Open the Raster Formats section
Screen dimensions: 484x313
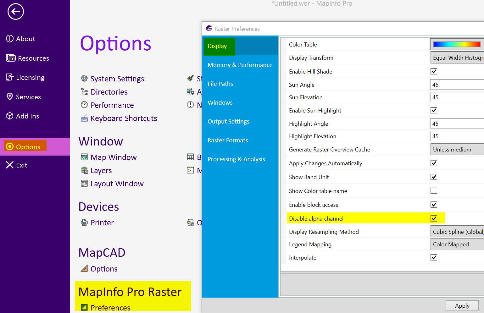coord(227,140)
